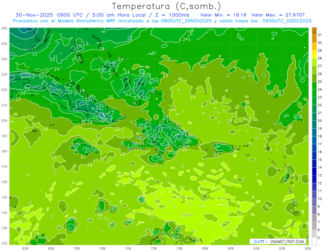Click the "80W" longitude axis label
Viewport: 327px width, 252px height.
coord(51,248)
